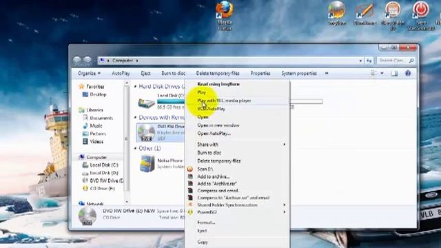
Task: Select Libraries in navigation pane
Action: tap(94, 110)
